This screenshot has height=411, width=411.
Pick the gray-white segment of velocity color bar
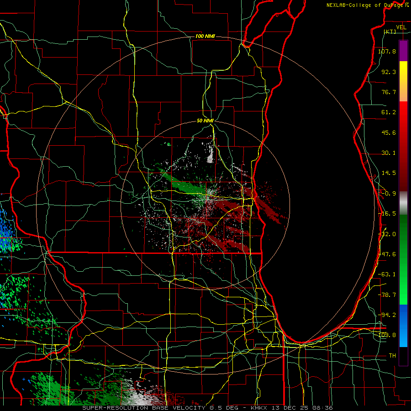tap(403, 203)
